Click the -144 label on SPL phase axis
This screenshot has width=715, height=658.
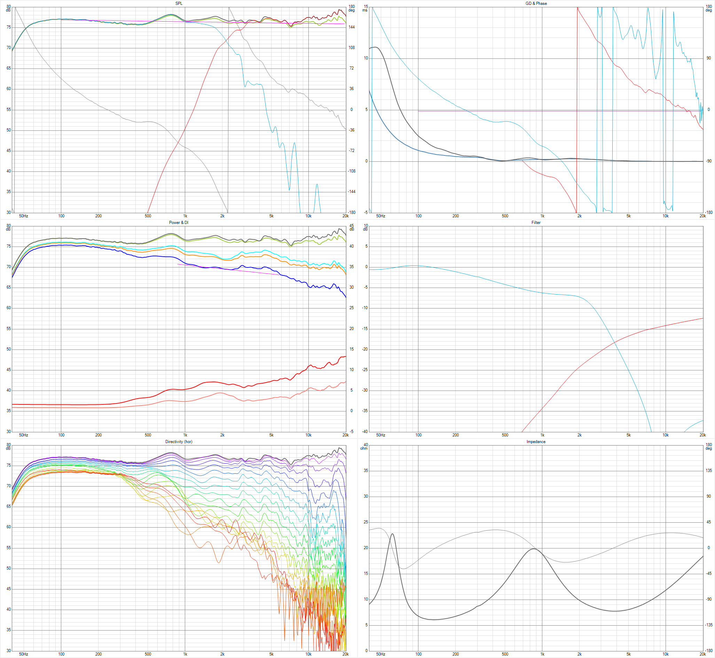pos(352,192)
